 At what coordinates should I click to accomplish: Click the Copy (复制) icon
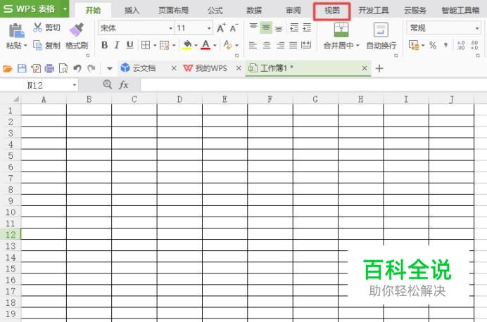point(37,45)
